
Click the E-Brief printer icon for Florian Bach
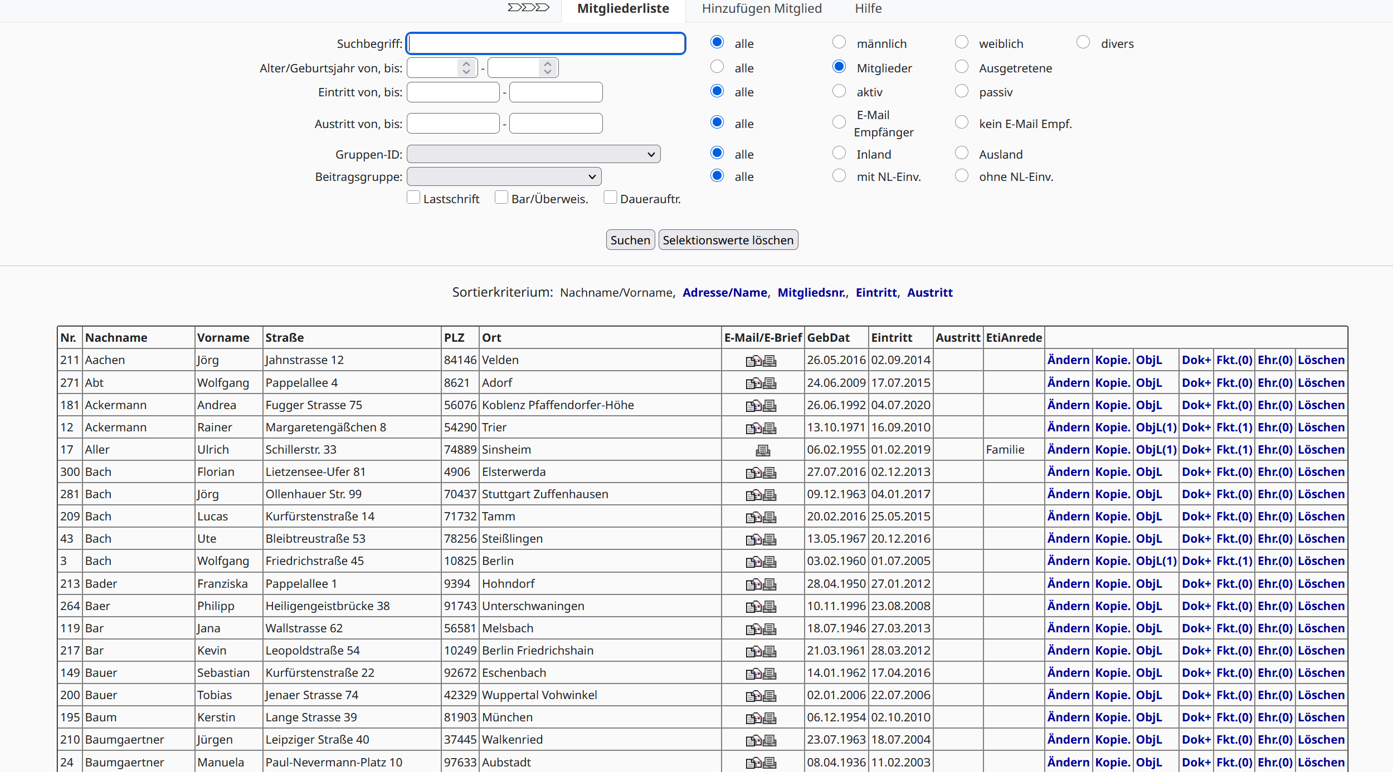pos(769,473)
